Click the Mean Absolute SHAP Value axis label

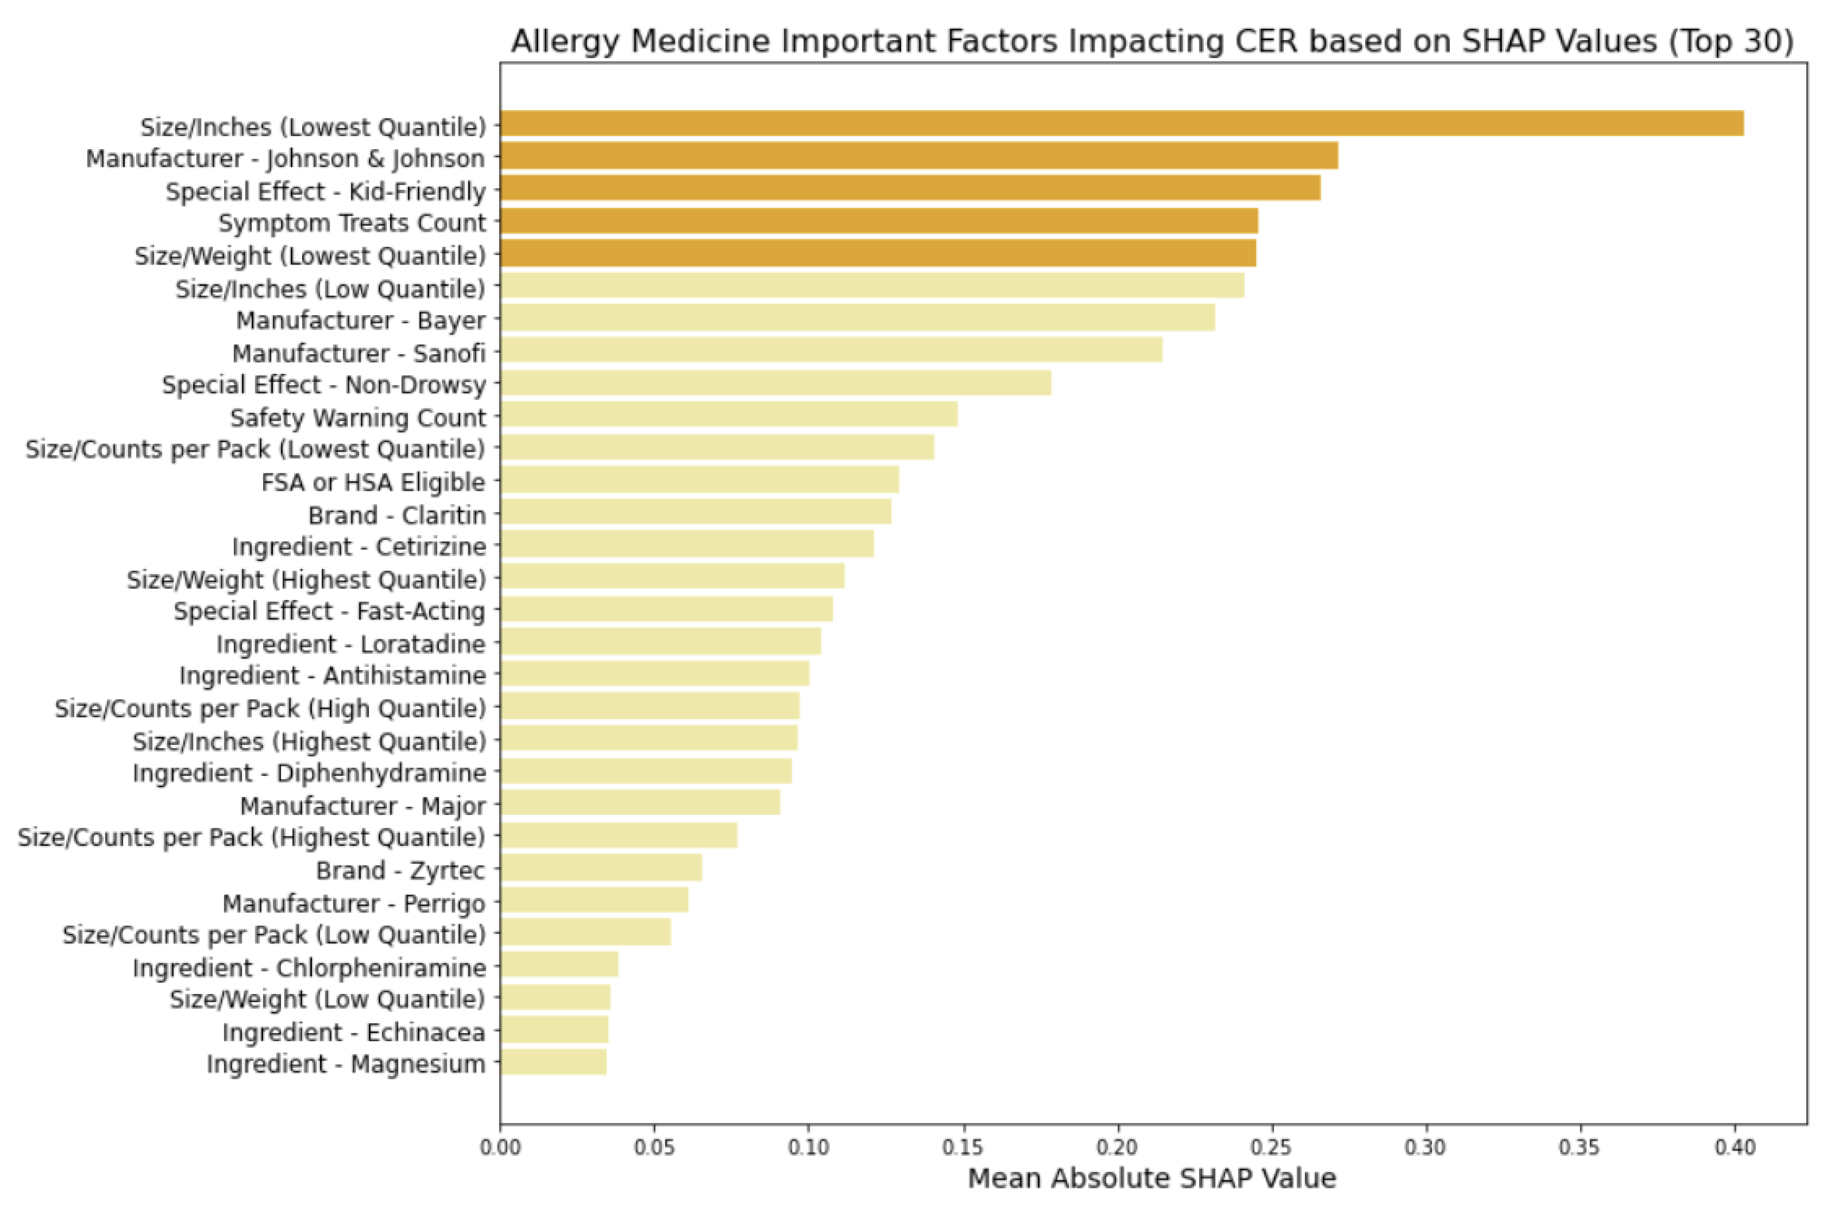(x=1151, y=1178)
